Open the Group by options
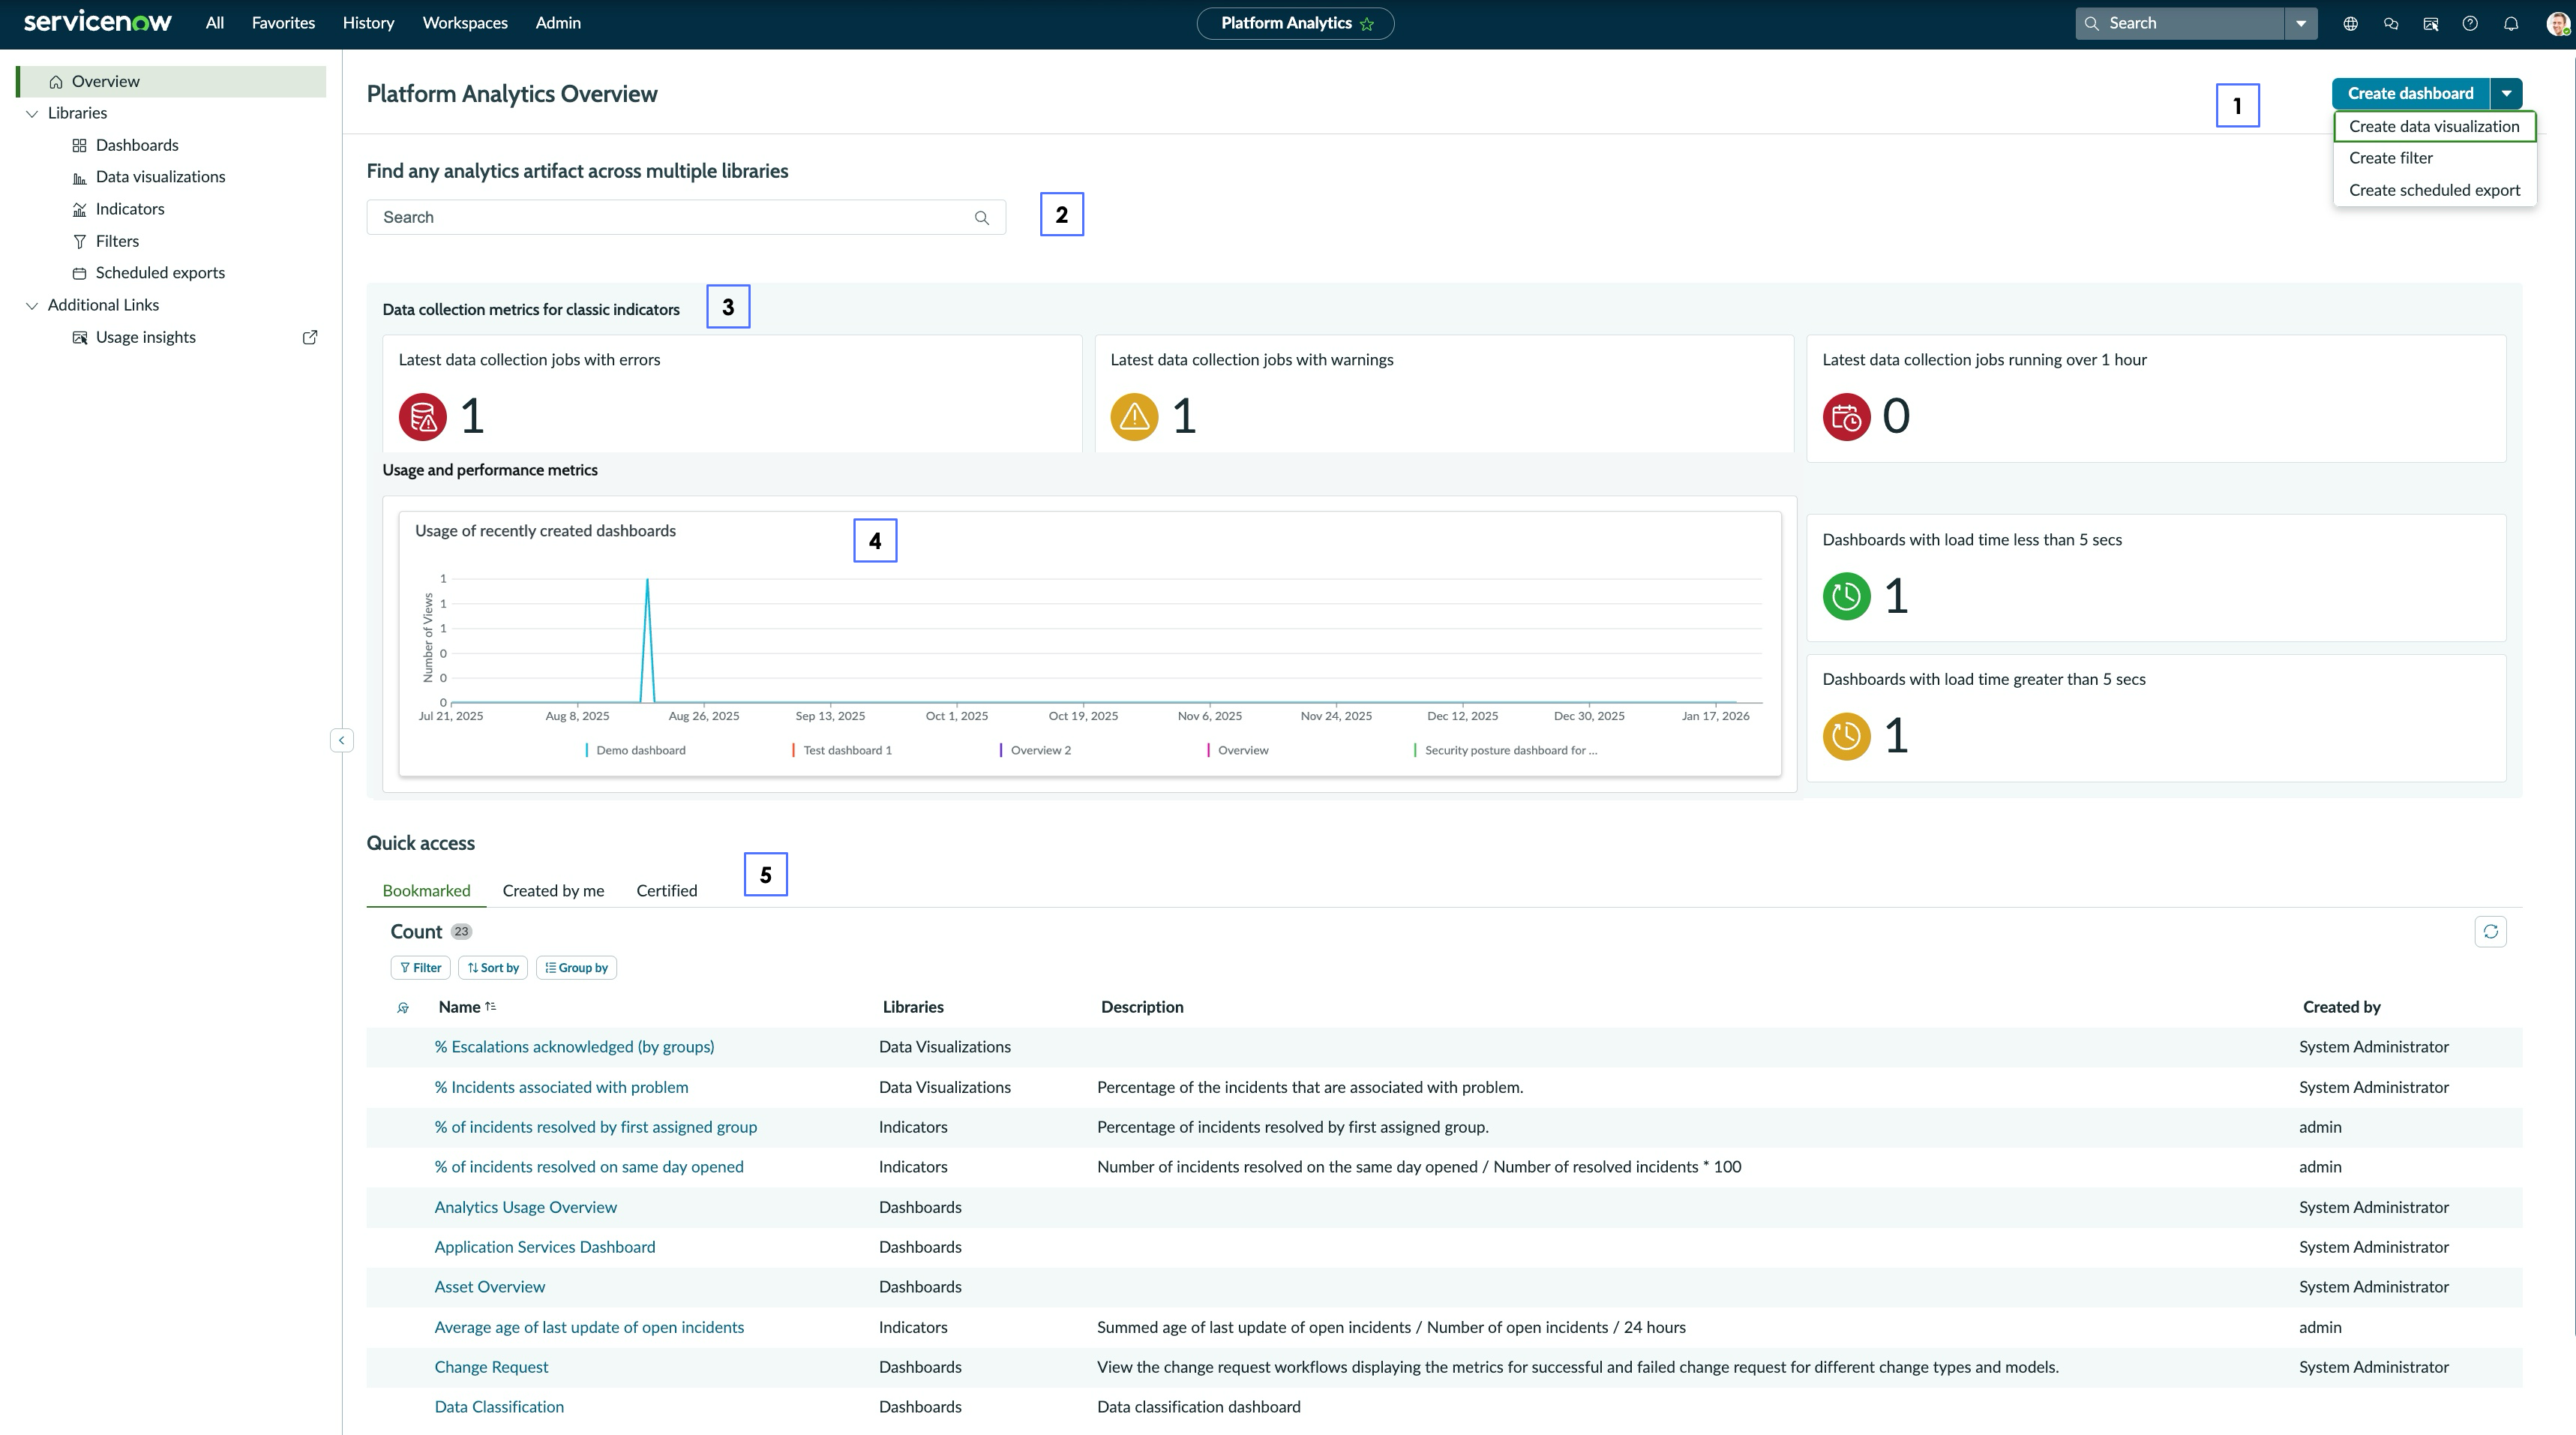 coord(576,968)
